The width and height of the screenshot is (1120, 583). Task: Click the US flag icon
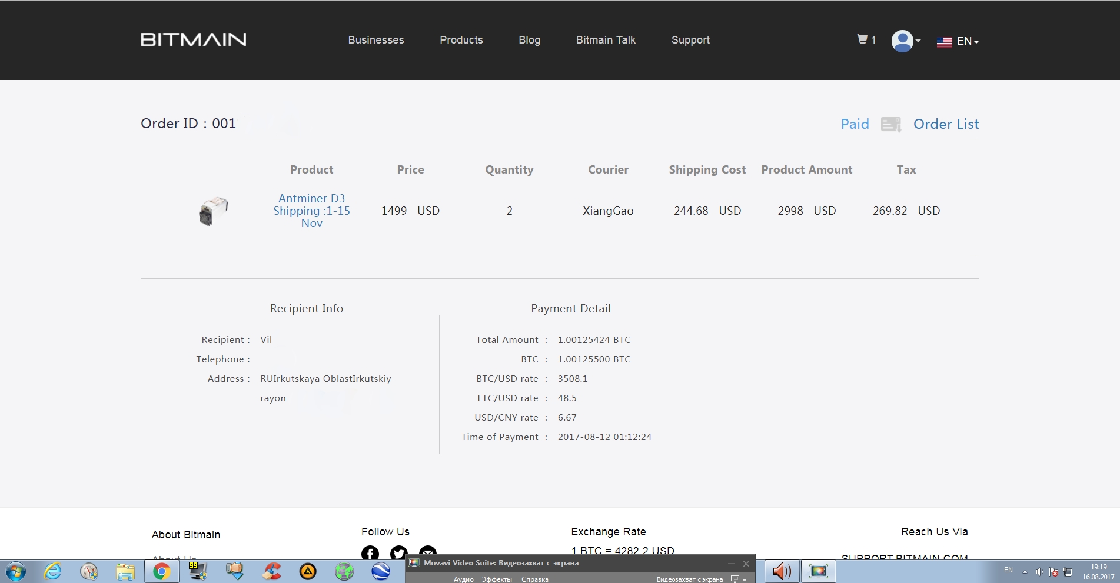pyautogui.click(x=944, y=42)
